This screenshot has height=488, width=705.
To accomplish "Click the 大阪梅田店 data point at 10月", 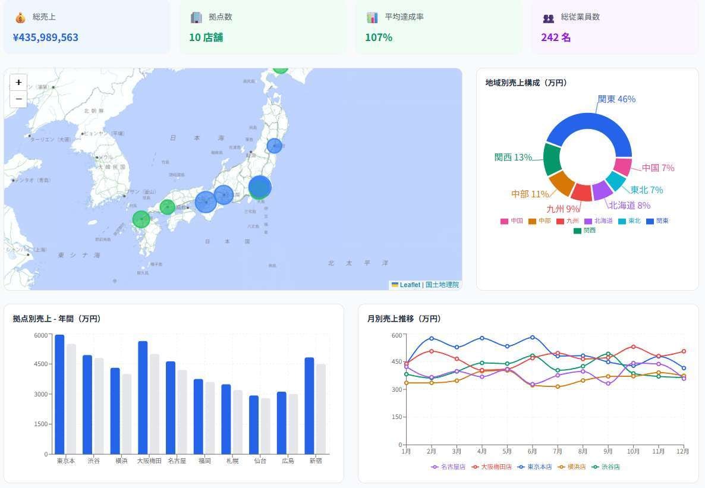I will coord(633,347).
